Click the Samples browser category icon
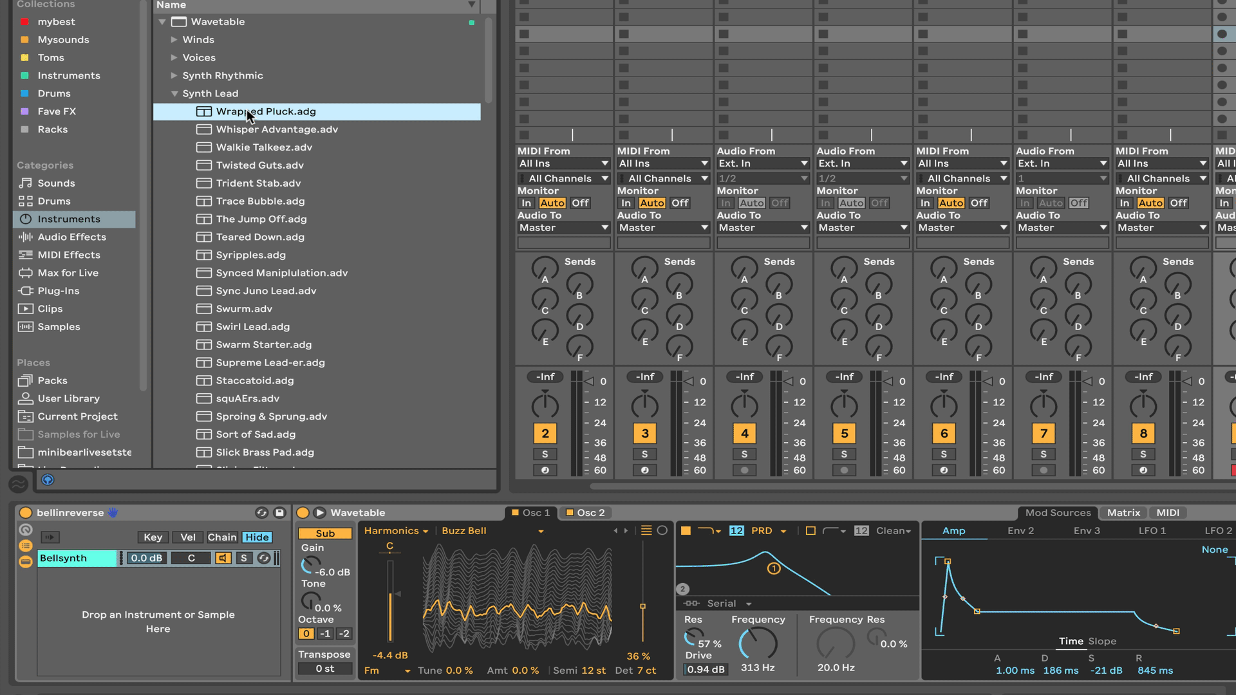 pyautogui.click(x=26, y=326)
